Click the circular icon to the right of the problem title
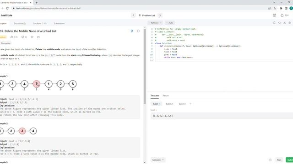293x164 pixels. 138,31
